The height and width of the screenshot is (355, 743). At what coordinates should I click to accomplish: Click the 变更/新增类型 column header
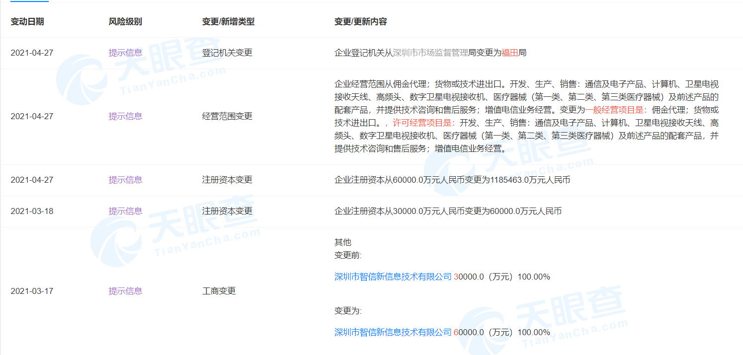[x=228, y=22]
